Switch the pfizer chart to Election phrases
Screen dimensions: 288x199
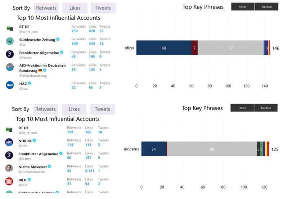267,7
